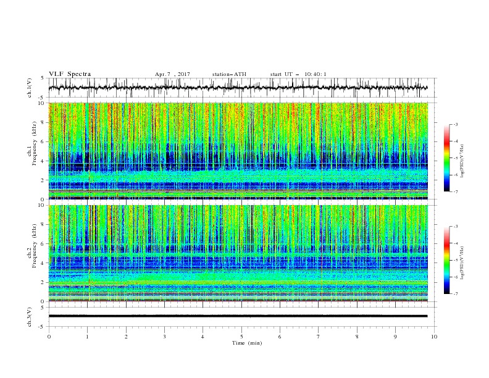Click the "-5" voltage tick of ch.3(V) axis
The height and width of the screenshot is (378, 489).
(x=42, y=327)
